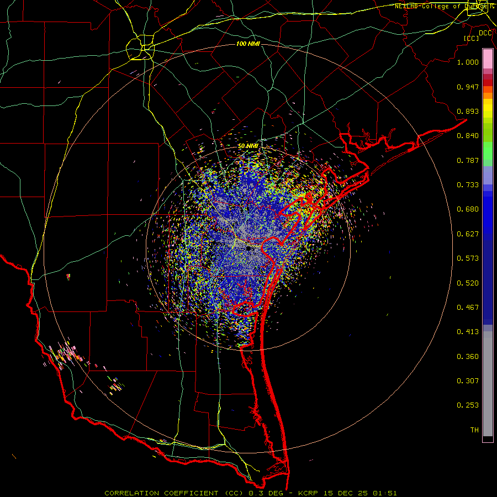Pick the pink swatch beside 1.000

[x=488, y=59]
